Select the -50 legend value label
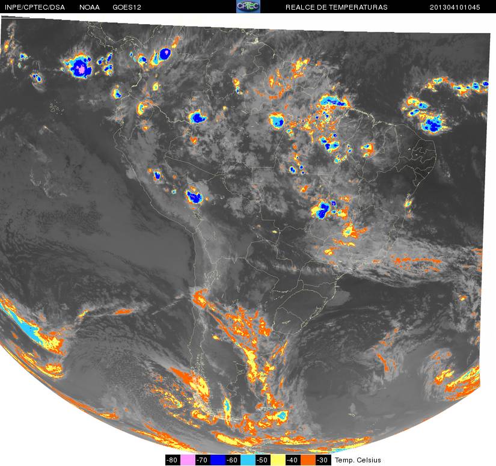 263,460
